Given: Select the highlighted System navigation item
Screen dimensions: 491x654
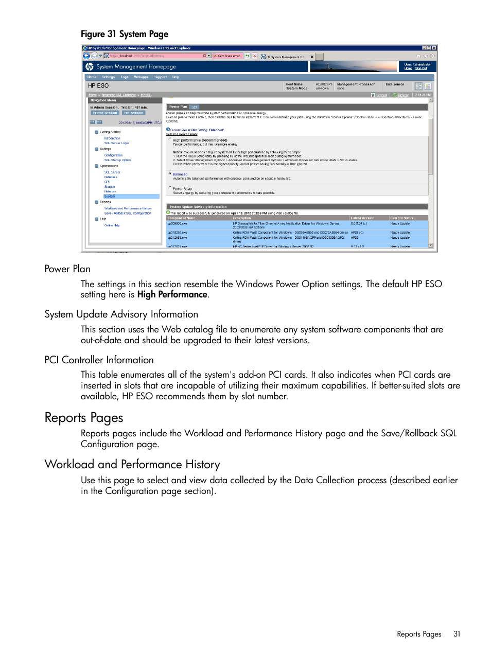Looking at the screenshot, I should click(131, 196).
